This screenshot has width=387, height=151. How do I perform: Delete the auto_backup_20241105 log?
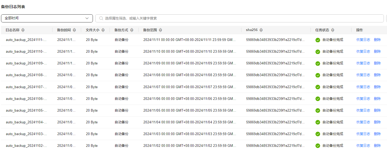point(377,110)
